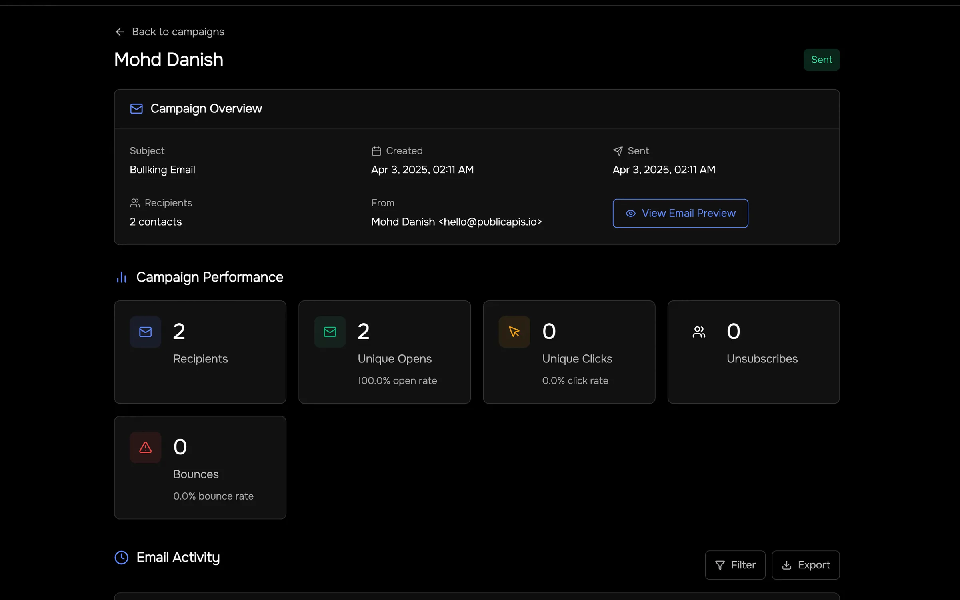The height and width of the screenshot is (600, 960).
Task: Click the Sent status badge
Action: click(821, 60)
